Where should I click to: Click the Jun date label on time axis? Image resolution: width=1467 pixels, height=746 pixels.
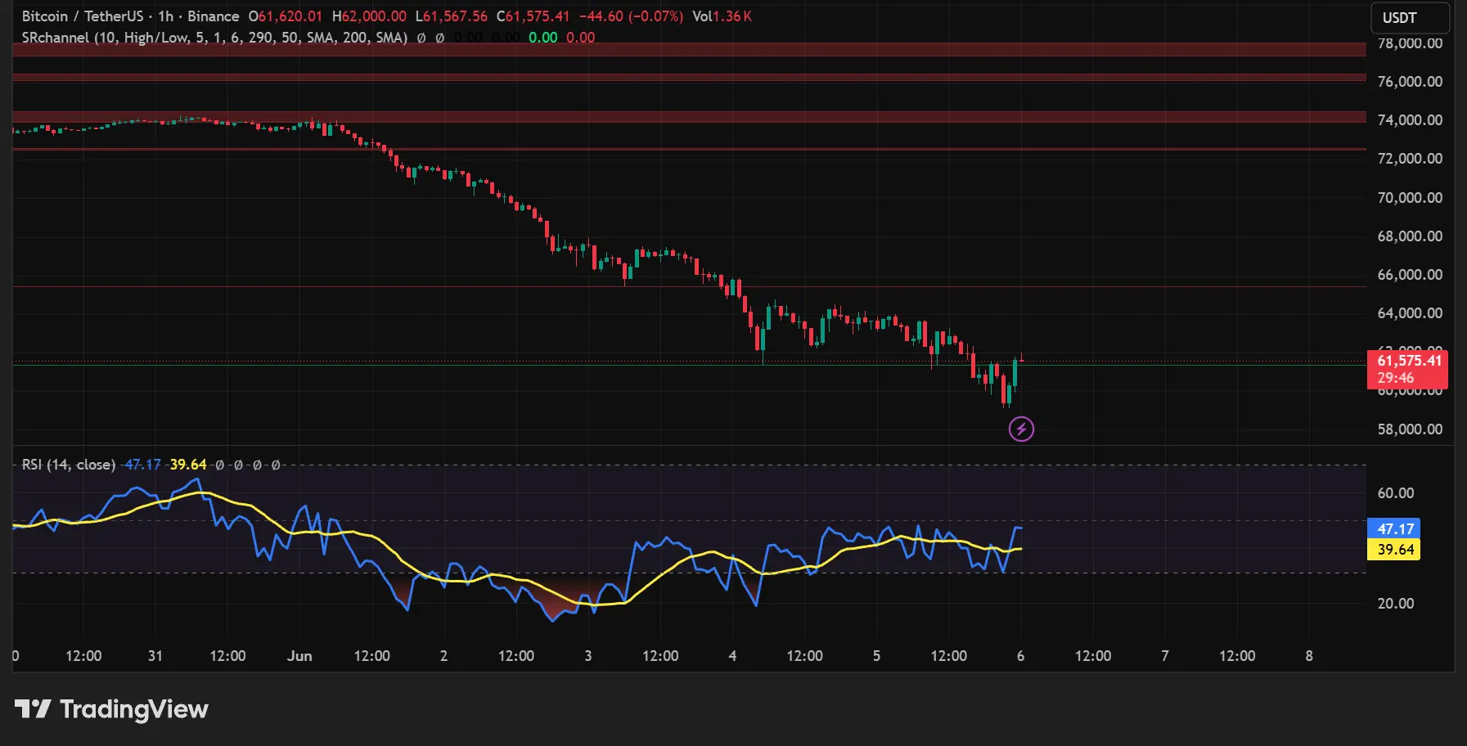(x=299, y=656)
